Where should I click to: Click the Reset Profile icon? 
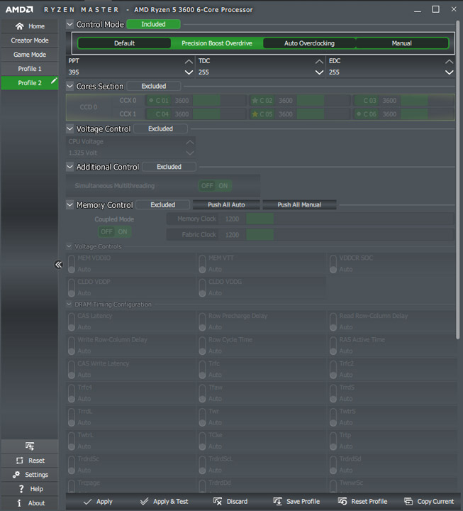pyautogui.click(x=342, y=501)
